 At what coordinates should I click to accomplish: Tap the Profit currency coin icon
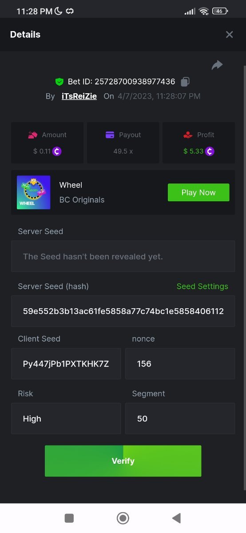click(210, 151)
